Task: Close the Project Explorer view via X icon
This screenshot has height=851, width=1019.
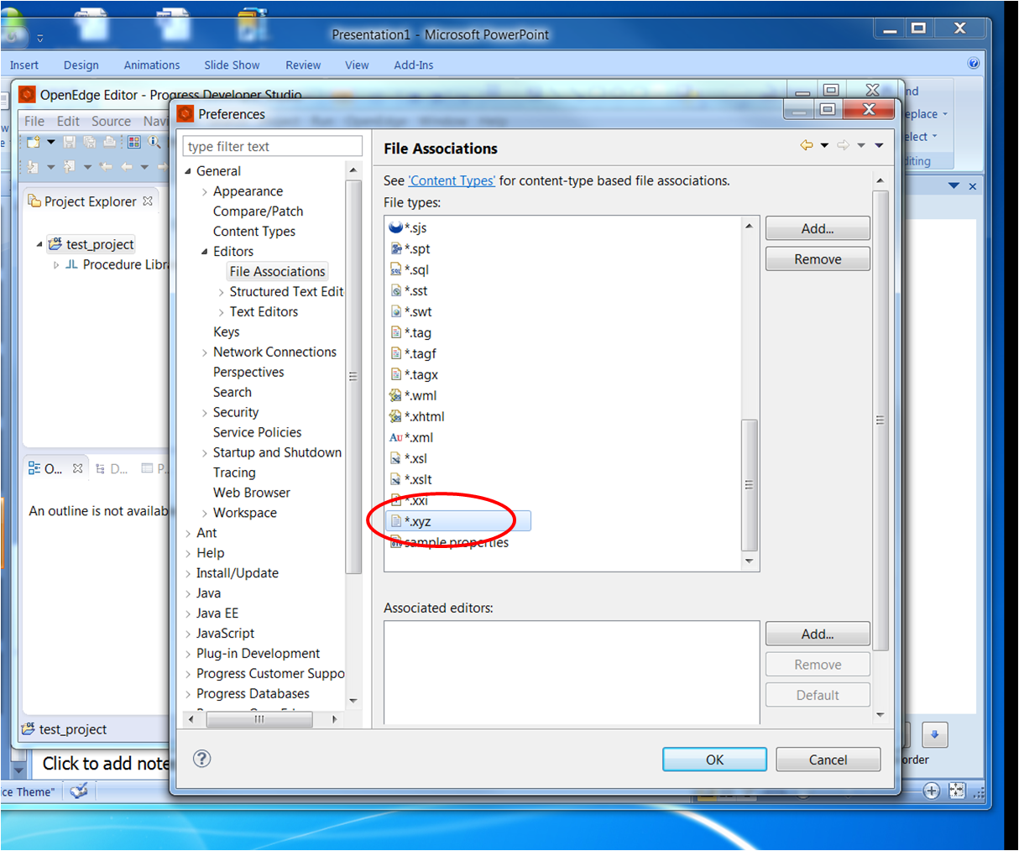Action: (x=148, y=201)
